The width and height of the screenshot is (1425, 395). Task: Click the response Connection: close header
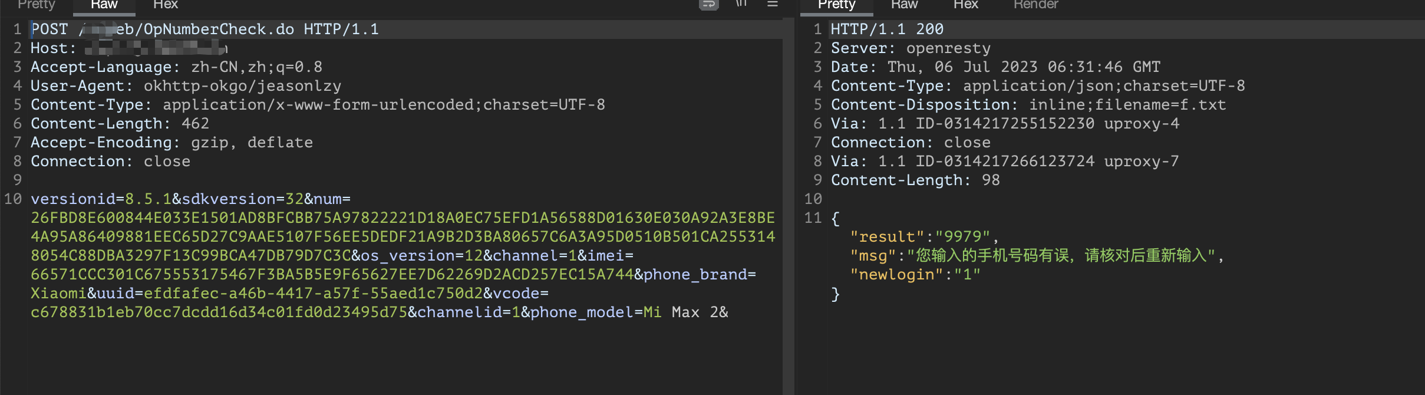(911, 143)
